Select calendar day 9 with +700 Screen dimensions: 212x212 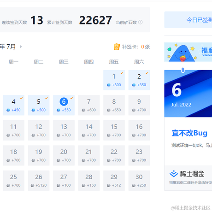click(x=139, y=105)
